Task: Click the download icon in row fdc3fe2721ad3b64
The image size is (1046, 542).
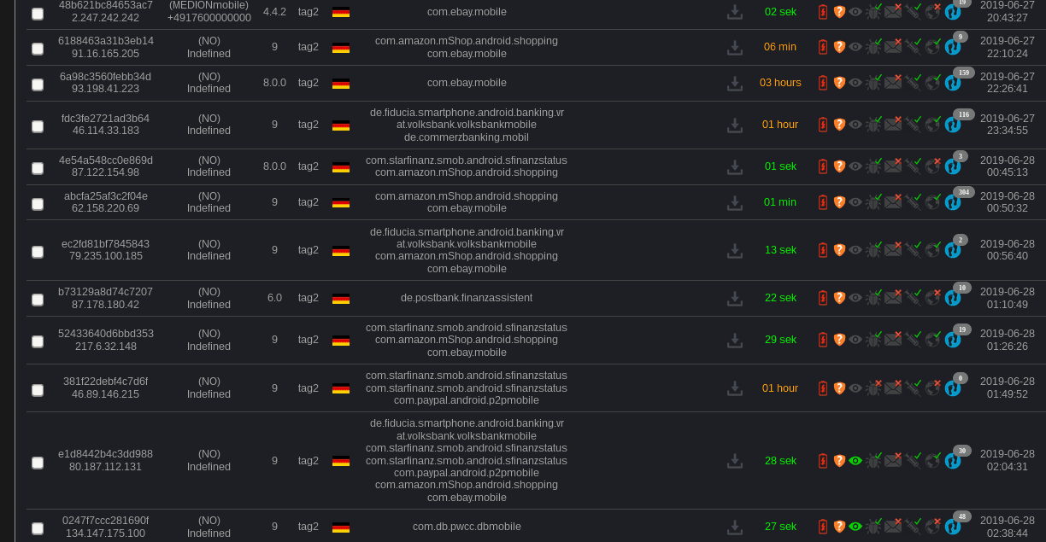Action: point(734,125)
